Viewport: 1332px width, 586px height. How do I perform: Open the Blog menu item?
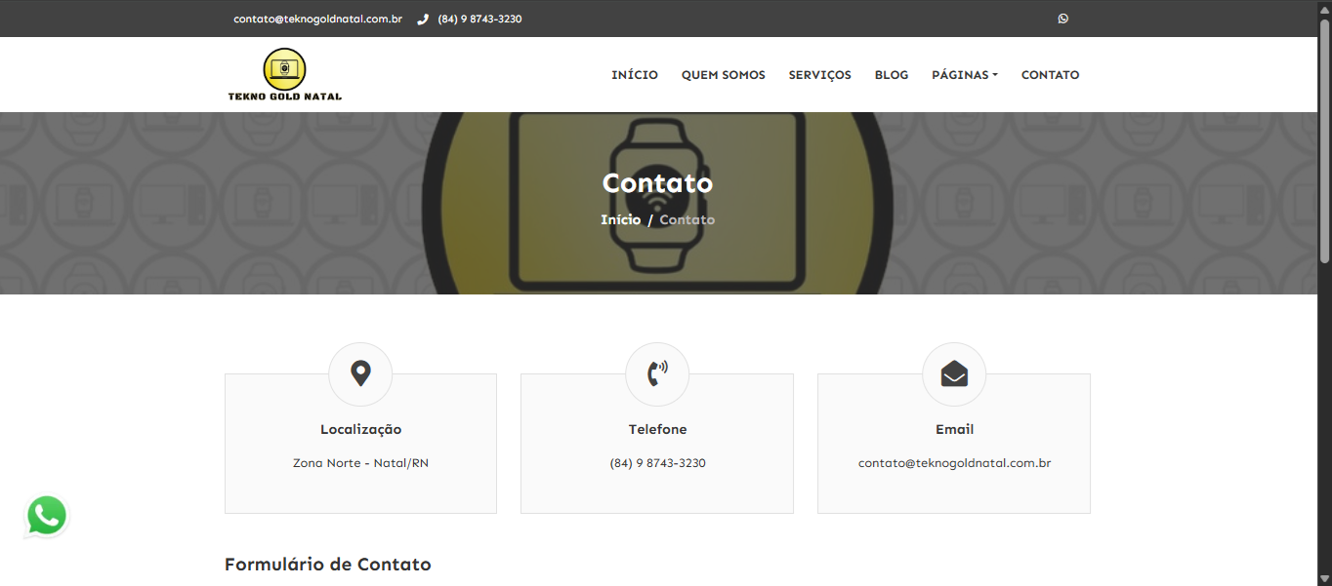[x=891, y=75]
